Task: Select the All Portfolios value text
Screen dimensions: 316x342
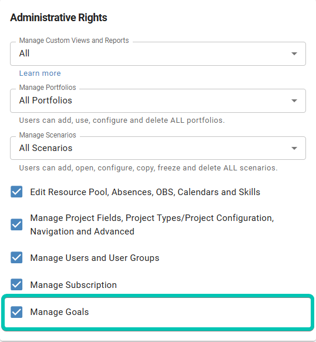Action: 46,100
